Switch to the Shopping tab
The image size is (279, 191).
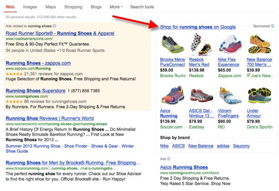click(73, 7)
